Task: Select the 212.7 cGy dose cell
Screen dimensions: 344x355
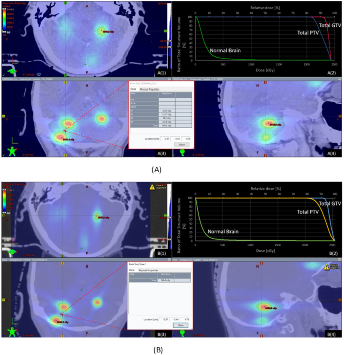Action: pos(167,114)
